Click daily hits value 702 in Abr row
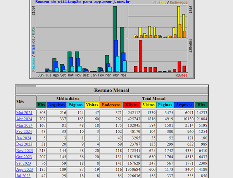 (x=42, y=119)
